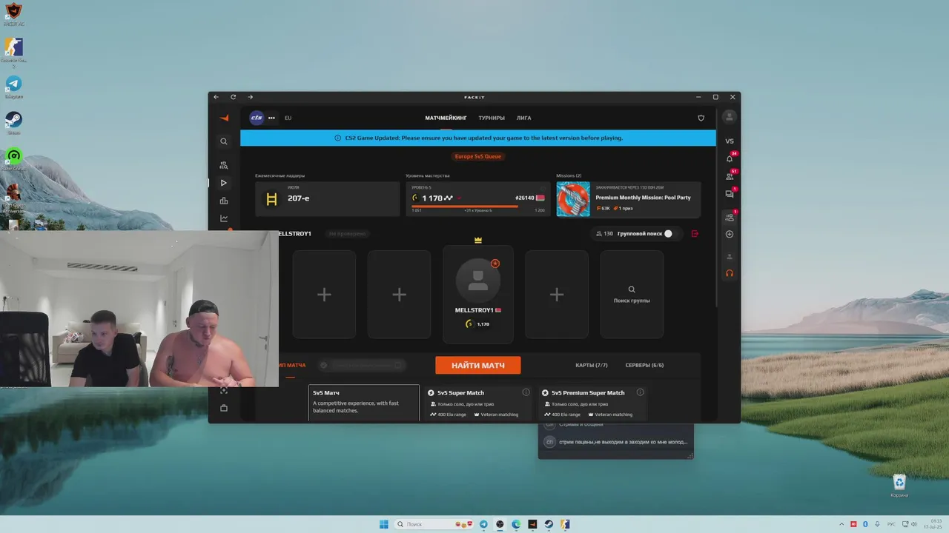
Task: Click the CS2 game selector icon
Action: click(257, 118)
